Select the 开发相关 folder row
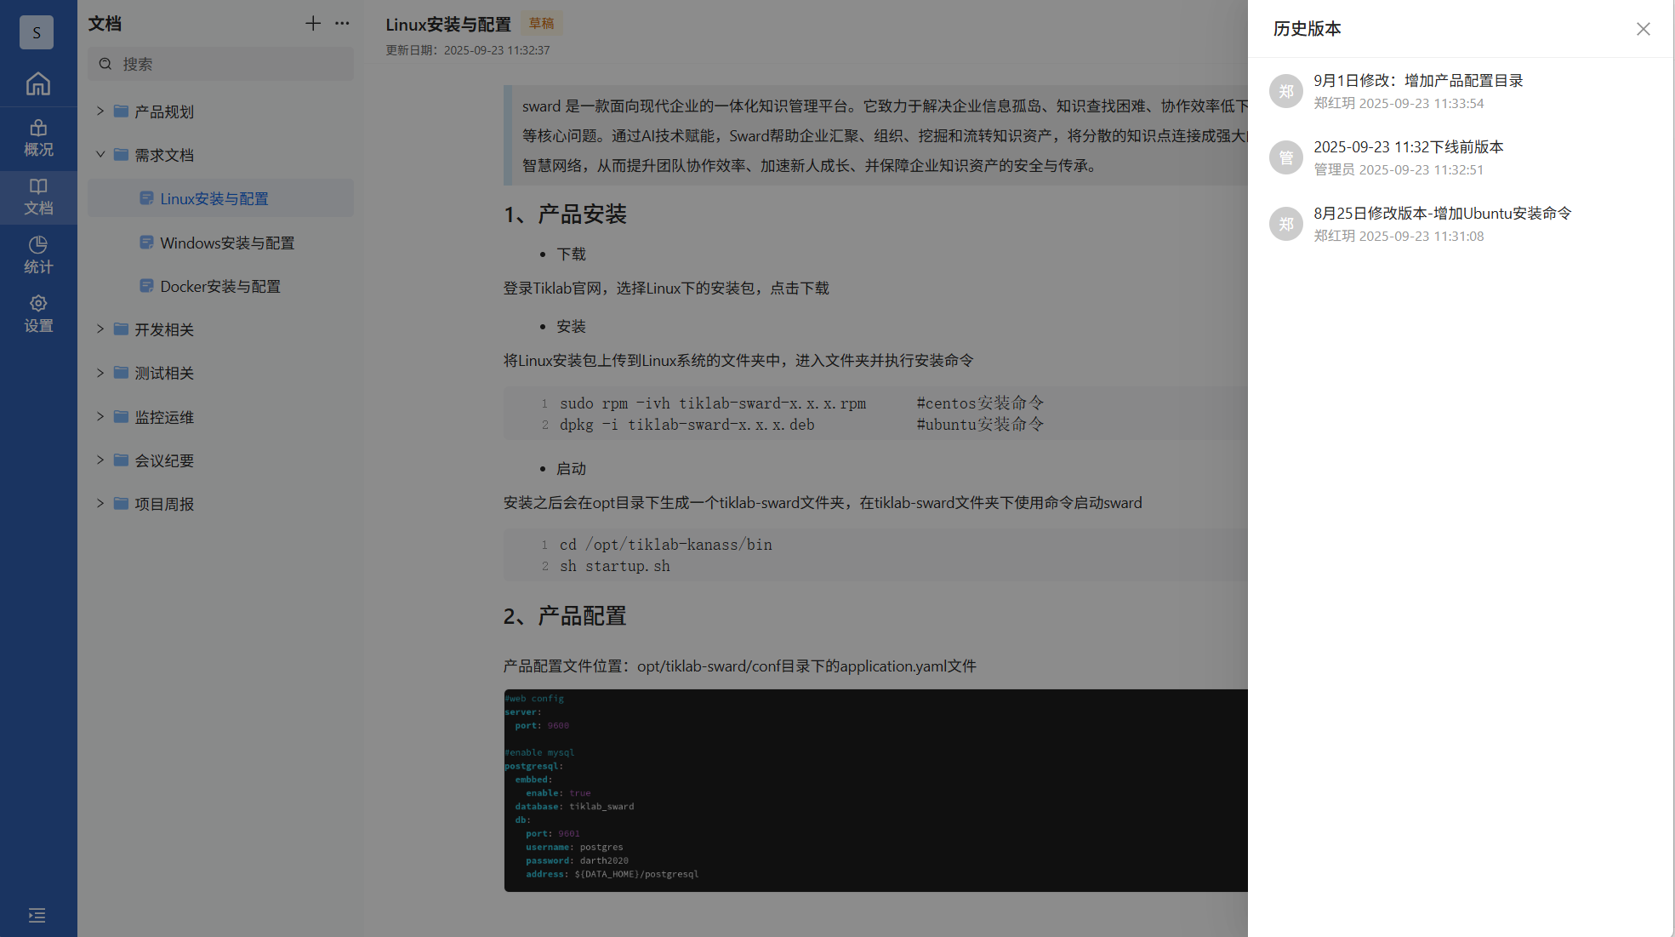Image resolution: width=1675 pixels, height=937 pixels. point(220,329)
